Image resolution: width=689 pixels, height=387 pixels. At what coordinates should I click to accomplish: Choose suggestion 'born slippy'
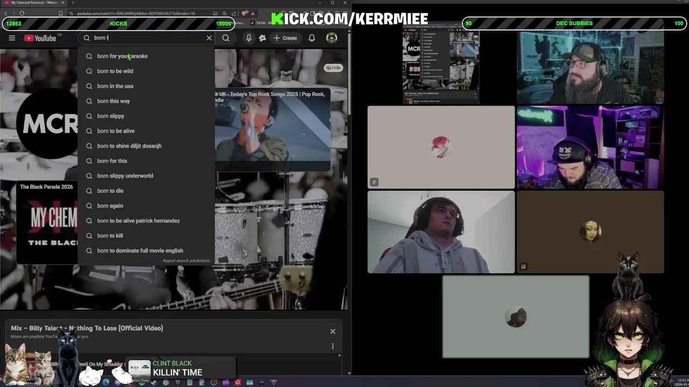click(x=146, y=116)
